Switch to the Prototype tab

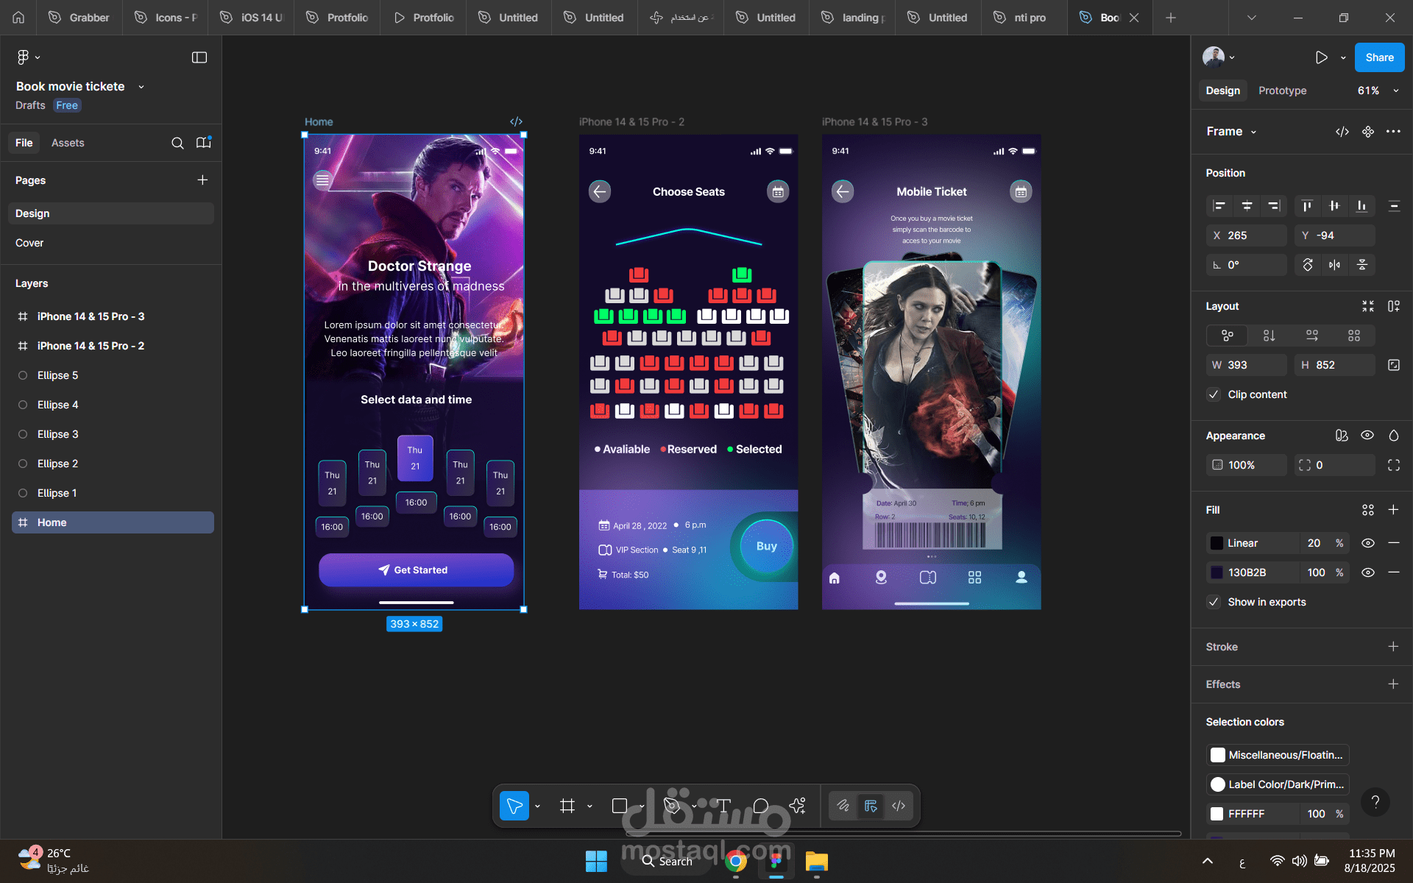pos(1282,91)
